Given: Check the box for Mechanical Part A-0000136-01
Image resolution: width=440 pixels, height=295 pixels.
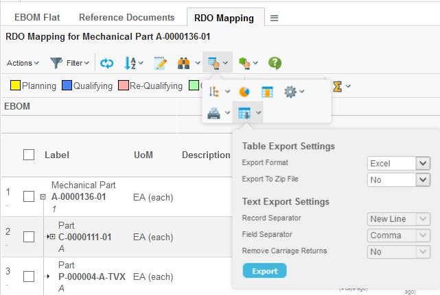Looking at the screenshot, I should (29, 197).
